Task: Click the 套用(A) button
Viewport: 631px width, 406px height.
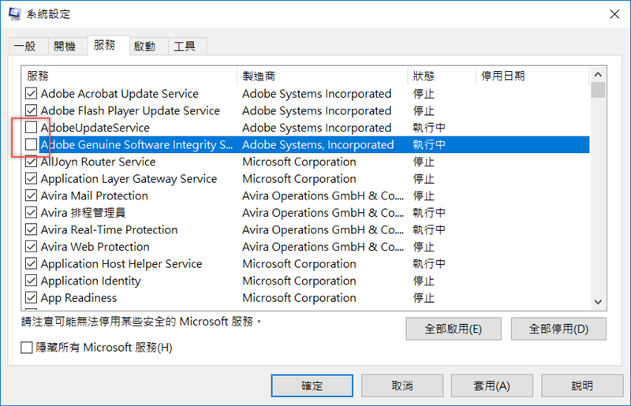Action: coord(491,386)
